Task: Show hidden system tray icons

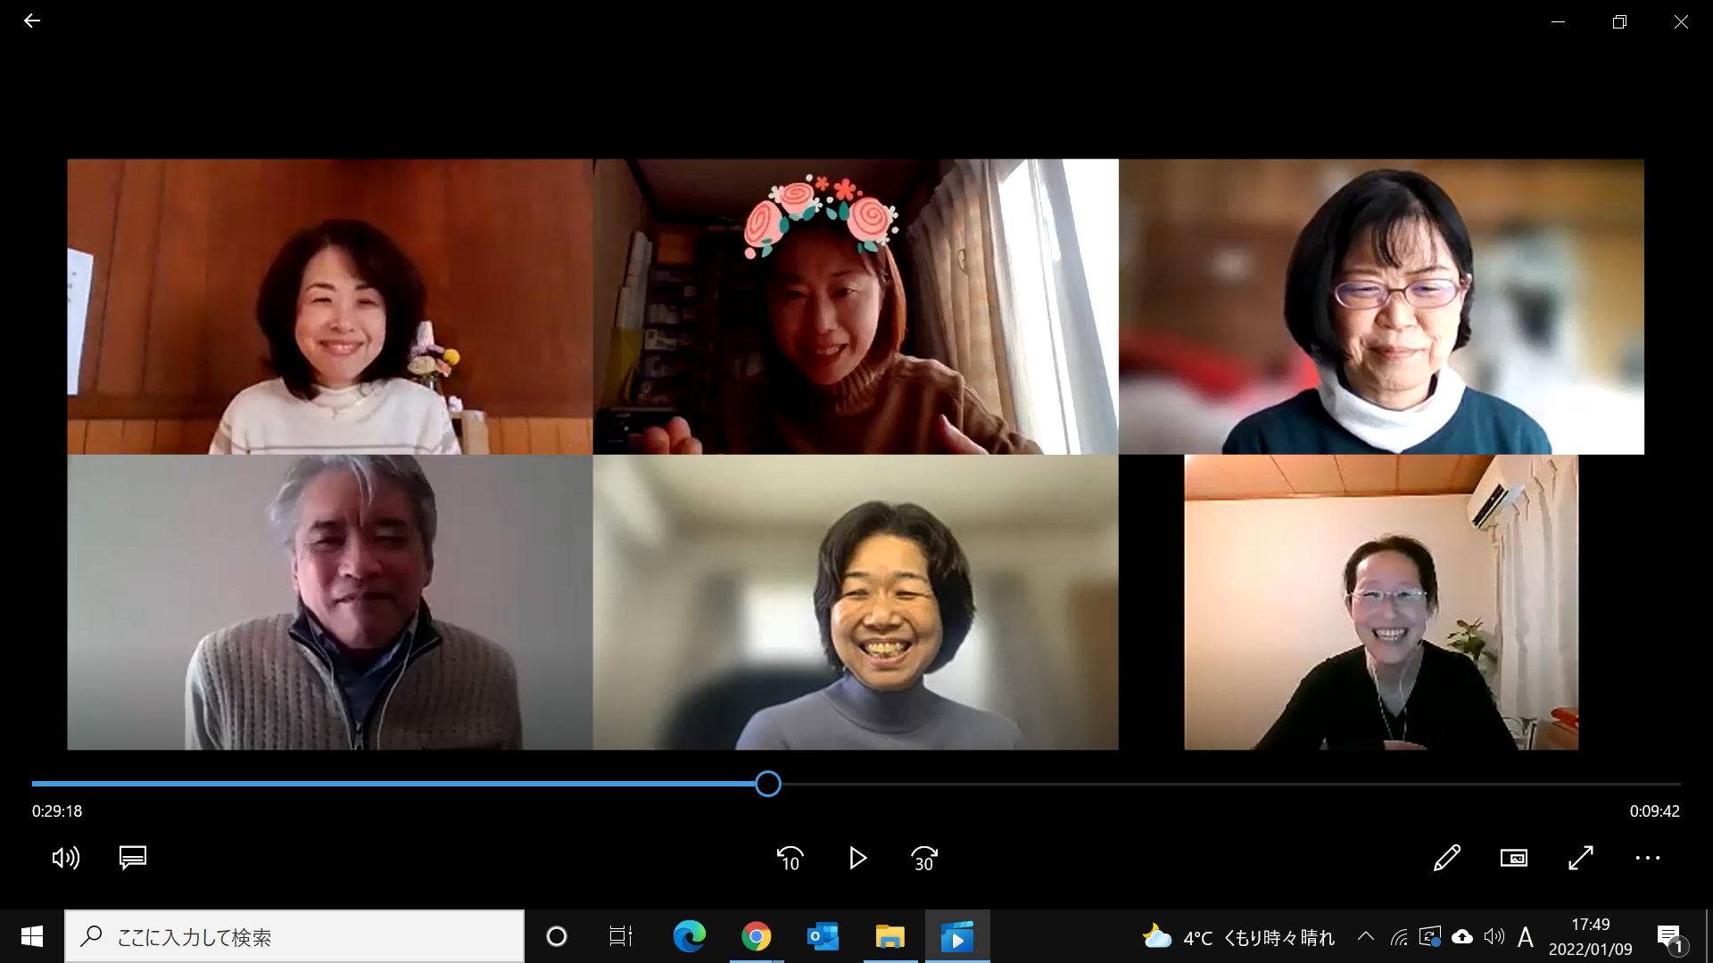Action: click(x=1366, y=936)
